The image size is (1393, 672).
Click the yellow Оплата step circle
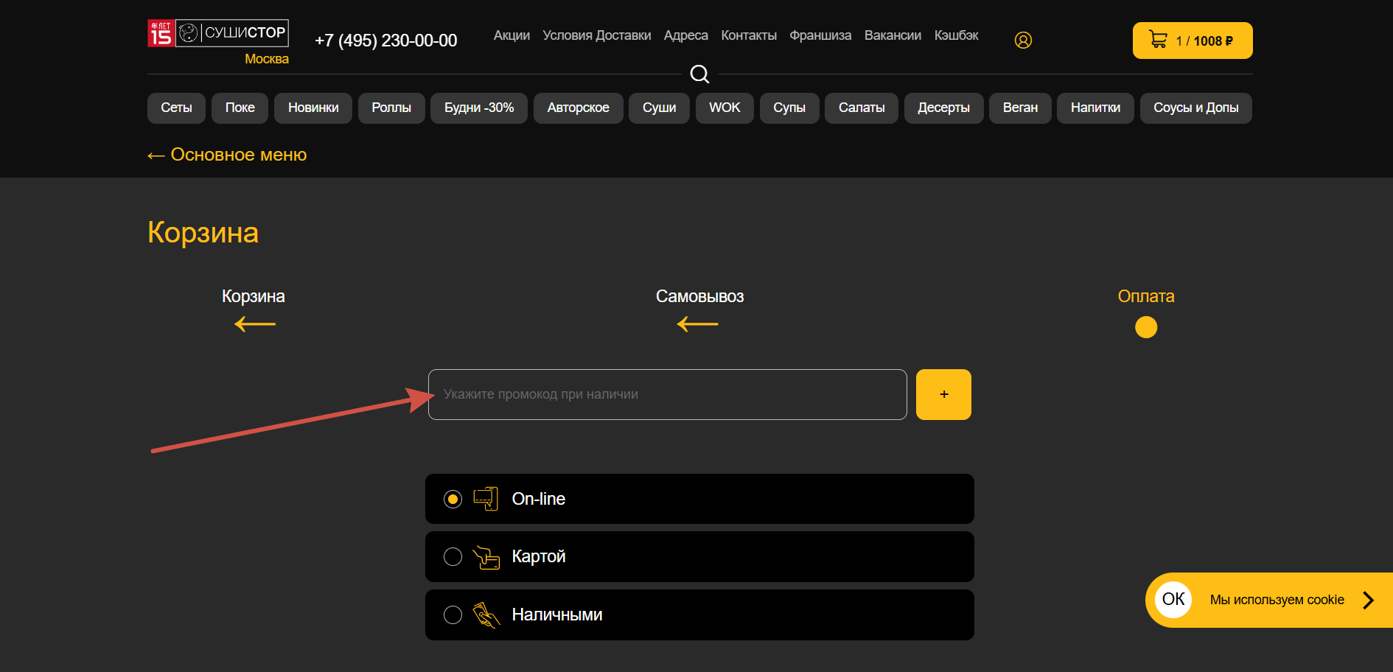(1146, 327)
